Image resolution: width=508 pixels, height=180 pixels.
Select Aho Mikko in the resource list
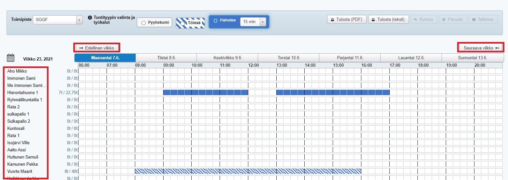pos(17,71)
